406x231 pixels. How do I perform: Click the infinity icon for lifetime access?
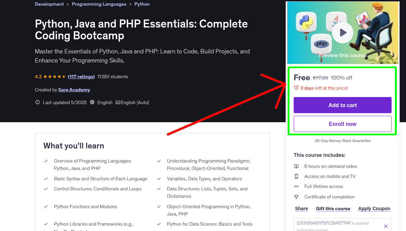pyautogui.click(x=296, y=186)
